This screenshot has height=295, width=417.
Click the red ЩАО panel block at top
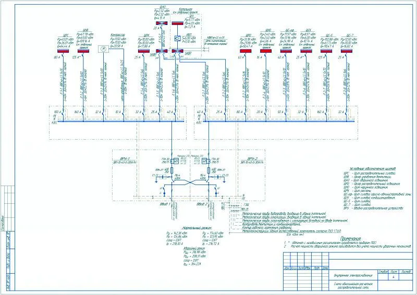tap(161, 23)
